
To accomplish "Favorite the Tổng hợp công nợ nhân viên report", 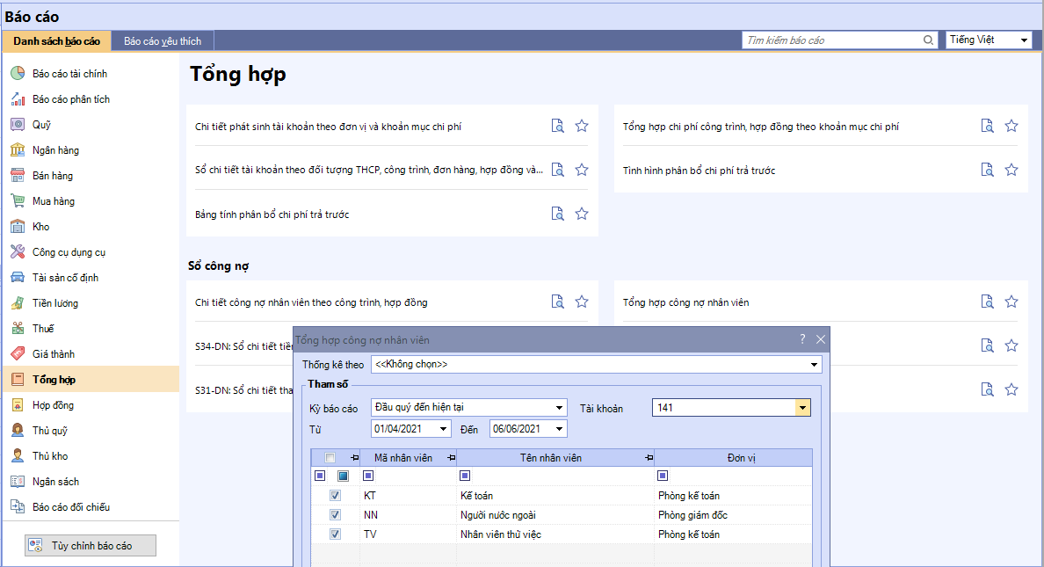I will point(1011,302).
